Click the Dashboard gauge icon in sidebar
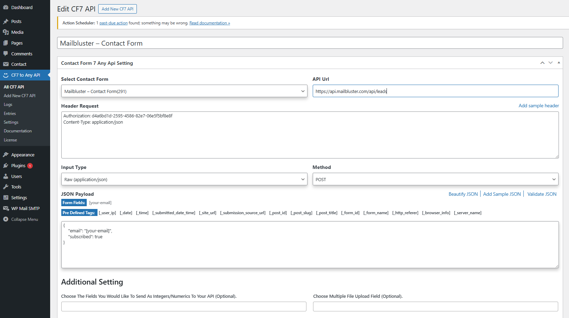This screenshot has width=569, height=318. tap(6, 7)
